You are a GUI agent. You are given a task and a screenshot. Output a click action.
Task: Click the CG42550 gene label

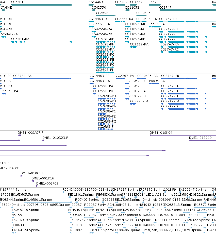99,7
